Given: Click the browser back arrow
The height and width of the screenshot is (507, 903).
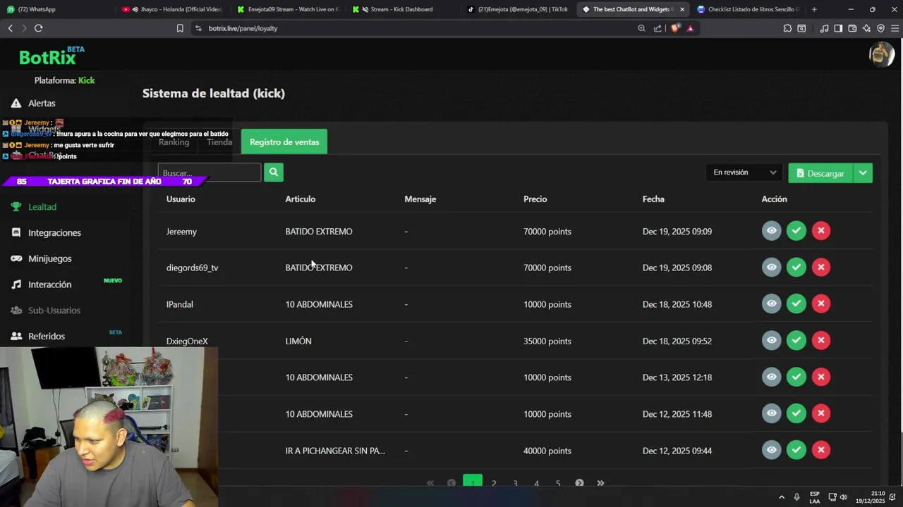Looking at the screenshot, I should [10, 28].
